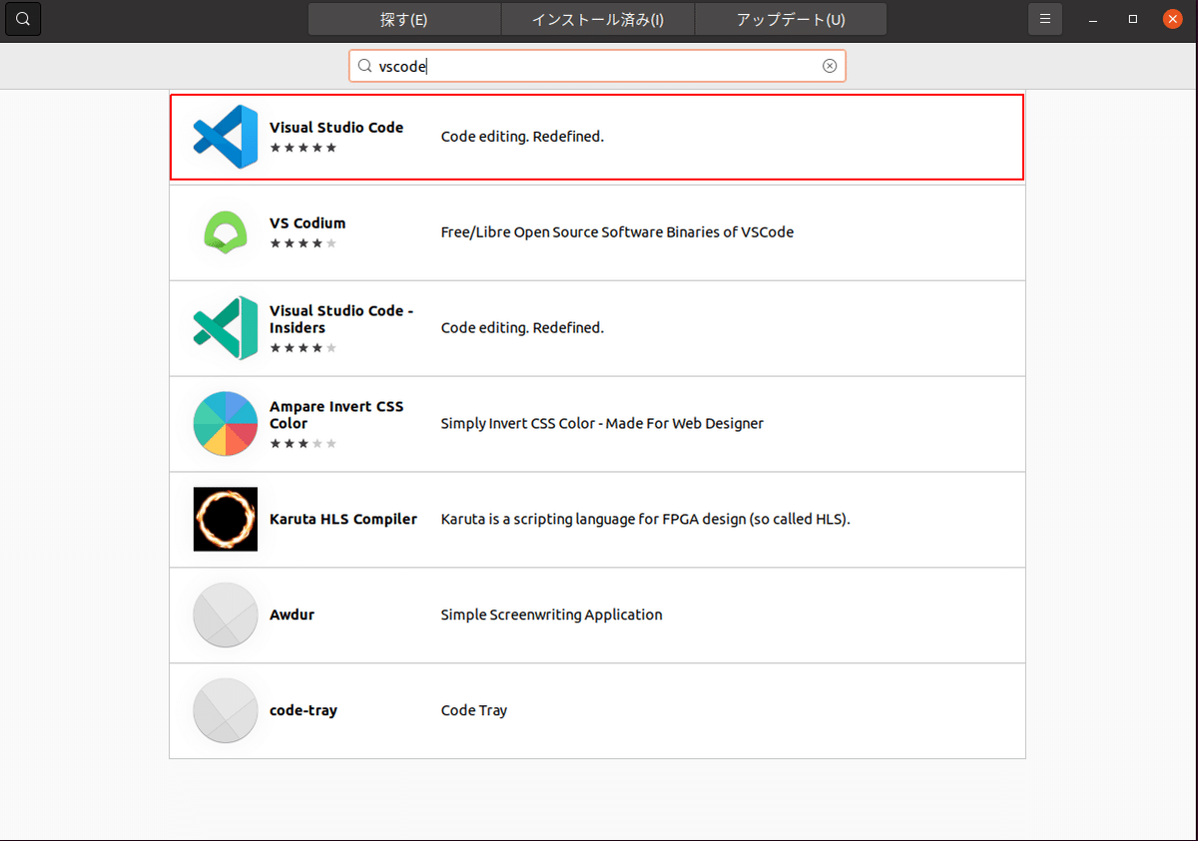Click 'Free/Libre Open Source Software Binaries of VSCode'

pos(617,232)
